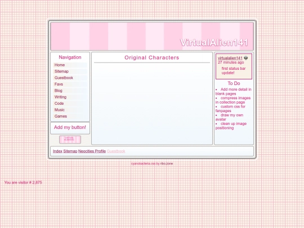Viewport: 304px width, 228px height.
Task: Go to Guestbook from Navigation sidebar
Action: pyautogui.click(x=70, y=78)
